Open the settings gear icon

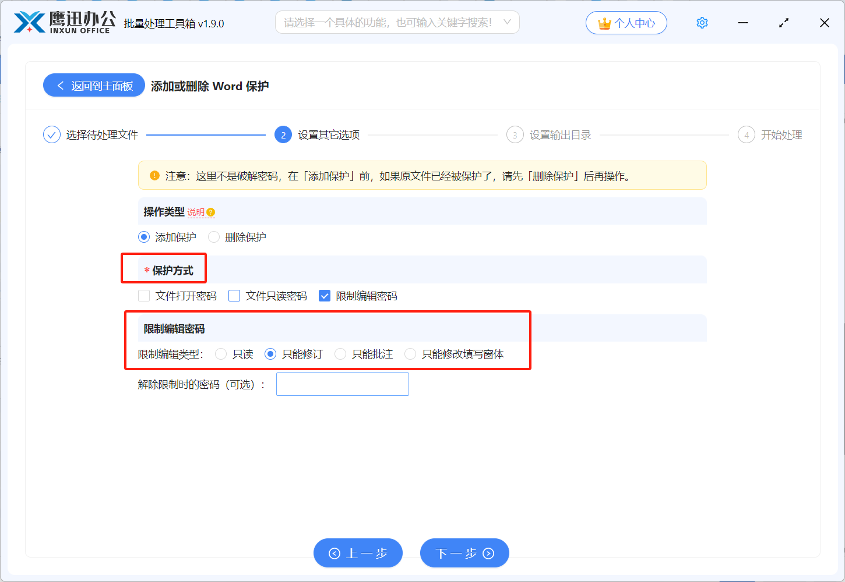(x=702, y=23)
